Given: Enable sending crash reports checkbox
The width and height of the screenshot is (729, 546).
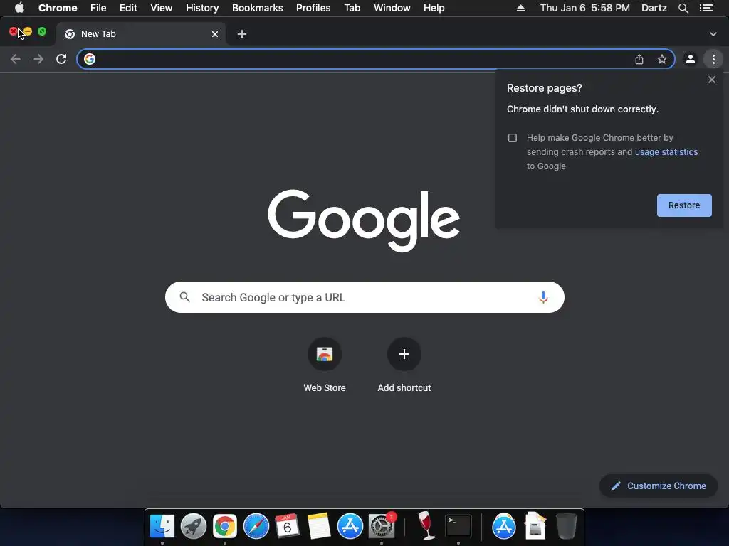Looking at the screenshot, I should [x=513, y=138].
